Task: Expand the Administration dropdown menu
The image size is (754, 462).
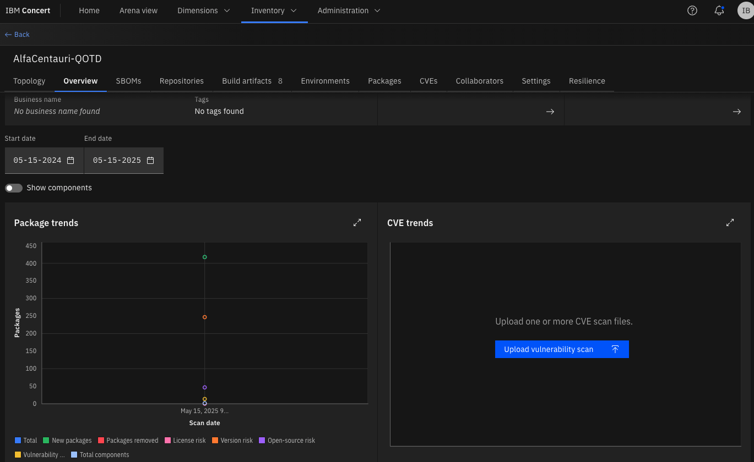Action: [349, 10]
